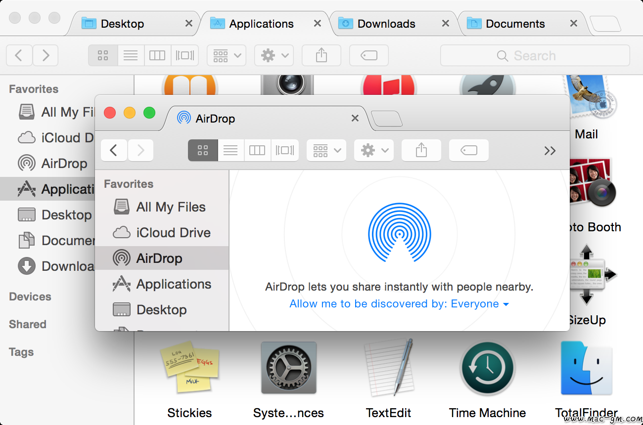The image size is (643, 425).
Task: Close the Documents tab in back window
Action: click(x=574, y=23)
